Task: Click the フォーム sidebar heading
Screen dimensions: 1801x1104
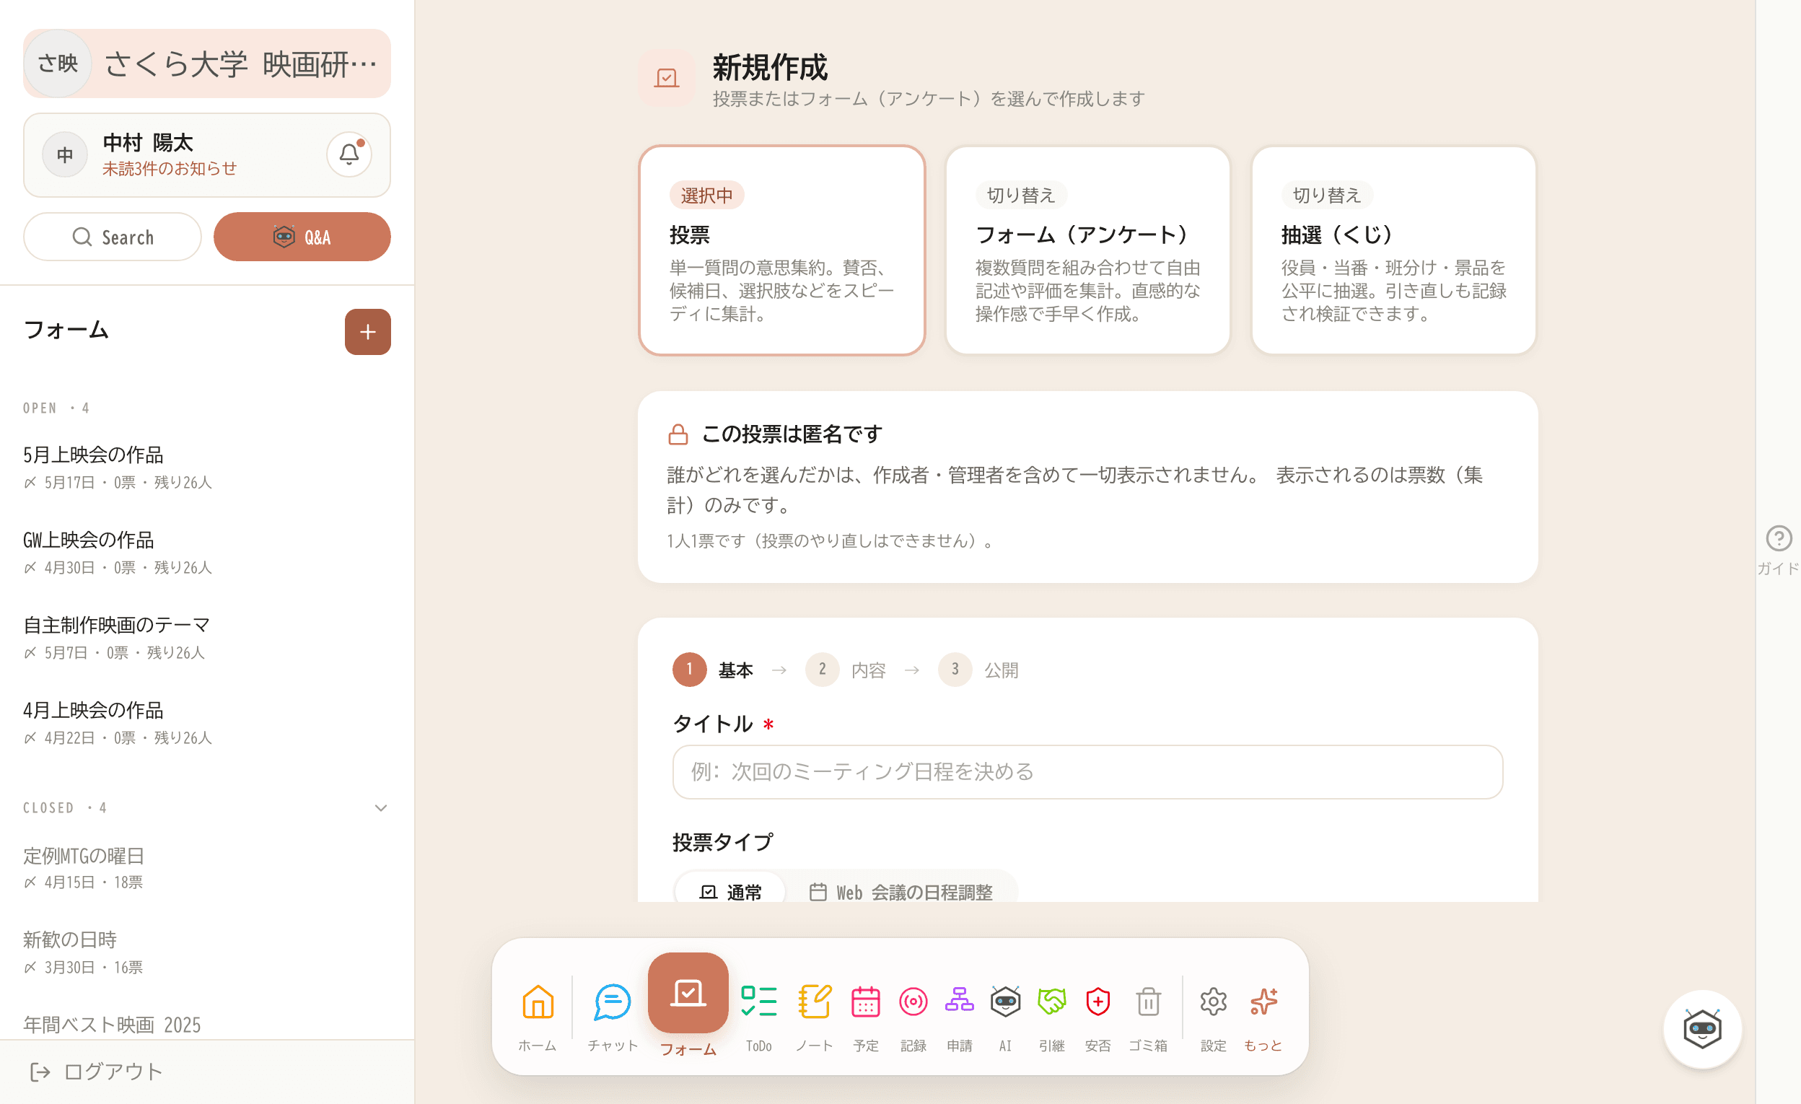Action: click(66, 330)
